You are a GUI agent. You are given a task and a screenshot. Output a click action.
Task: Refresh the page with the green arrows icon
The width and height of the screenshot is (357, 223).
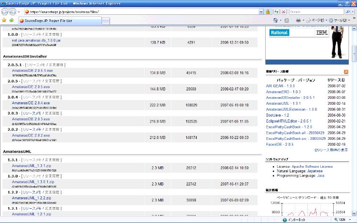[x=276, y=11]
